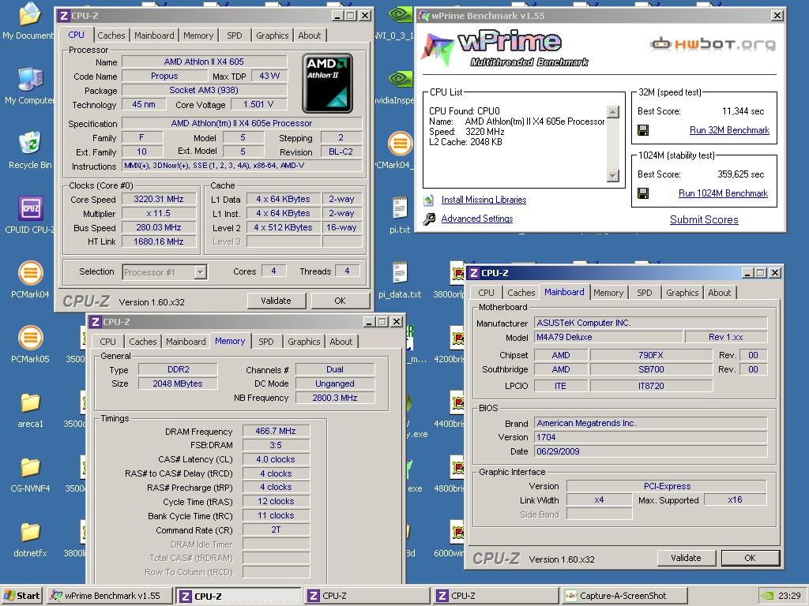Click OK in CPU tab window
809x606 pixels.
[340, 301]
